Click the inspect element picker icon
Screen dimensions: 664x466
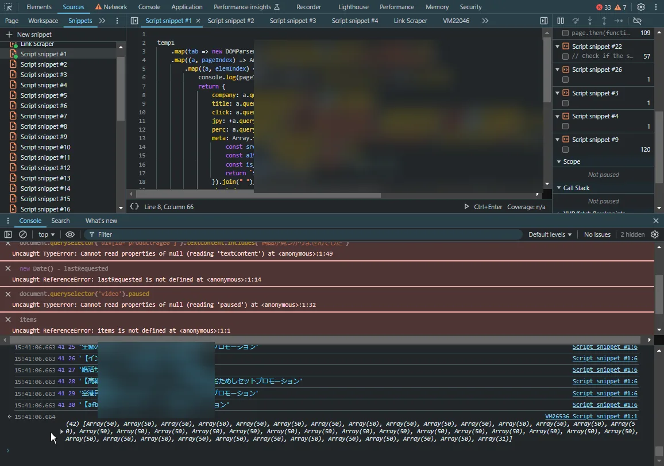click(x=9, y=7)
